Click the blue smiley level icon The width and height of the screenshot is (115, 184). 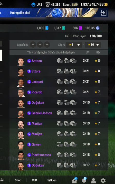[33, 5]
